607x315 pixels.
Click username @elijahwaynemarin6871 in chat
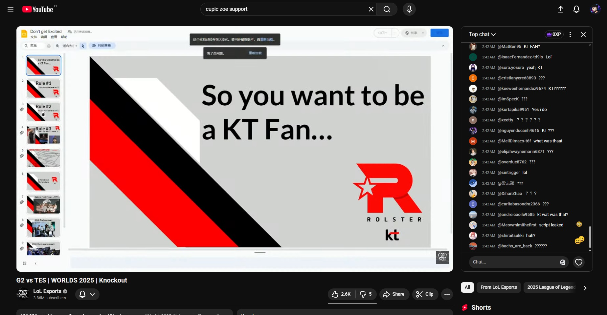coord(521,152)
